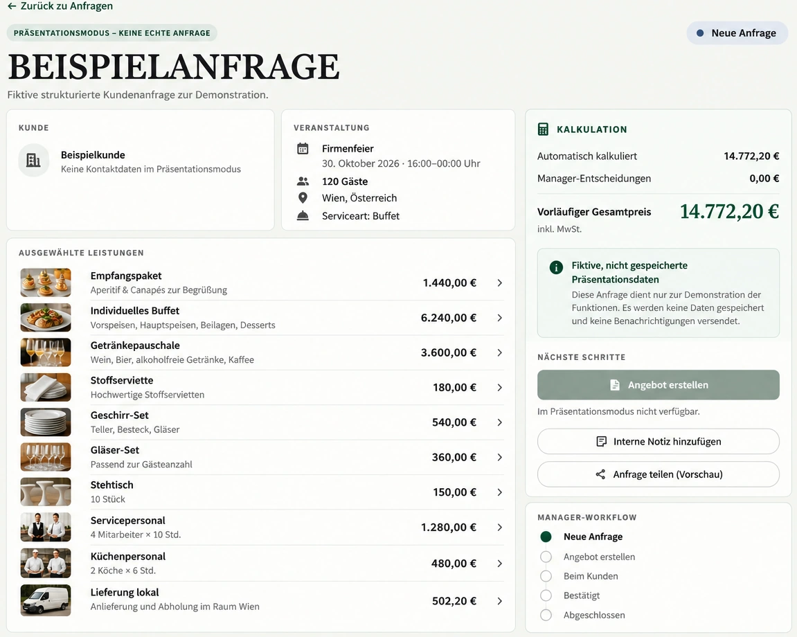Expand the Geschirr-Set row chevron
Screen dimensions: 797x637
(x=500, y=422)
